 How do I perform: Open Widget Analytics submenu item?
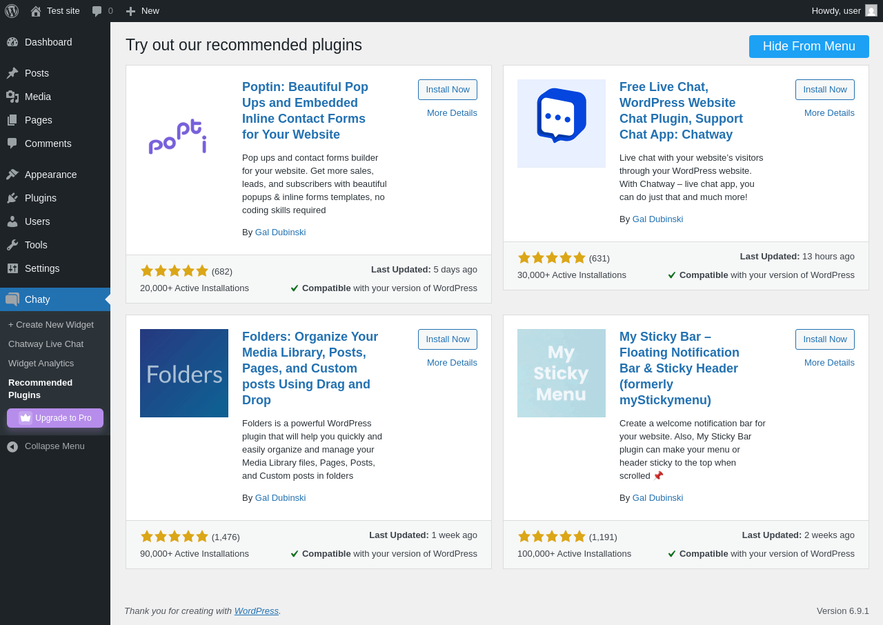tap(41, 364)
